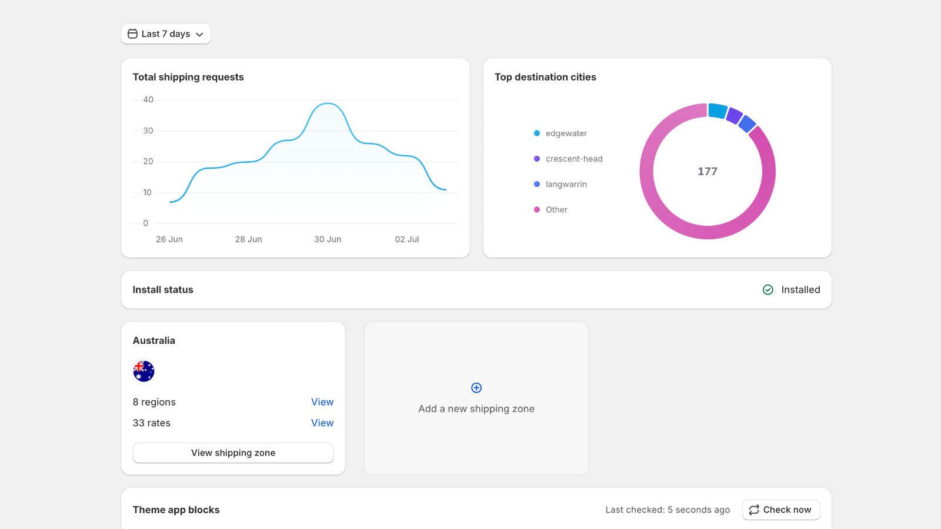Viewport: 941px width, 529px height.
Task: Click the Other legend label
Action: pyautogui.click(x=556, y=210)
